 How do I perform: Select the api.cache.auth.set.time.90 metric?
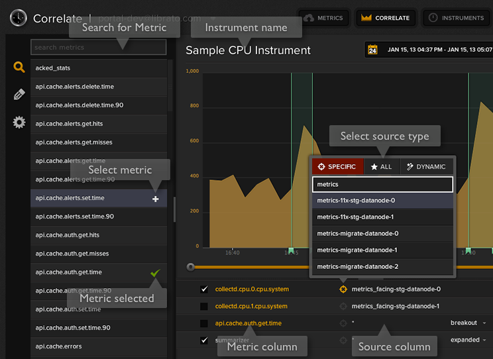99,328
